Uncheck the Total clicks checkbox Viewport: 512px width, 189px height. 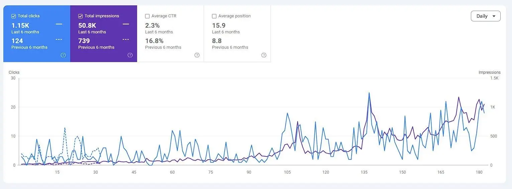[x=13, y=16]
